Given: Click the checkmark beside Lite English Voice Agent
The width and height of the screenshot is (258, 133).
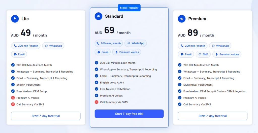Looking at the screenshot, I should [x=13, y=85].
